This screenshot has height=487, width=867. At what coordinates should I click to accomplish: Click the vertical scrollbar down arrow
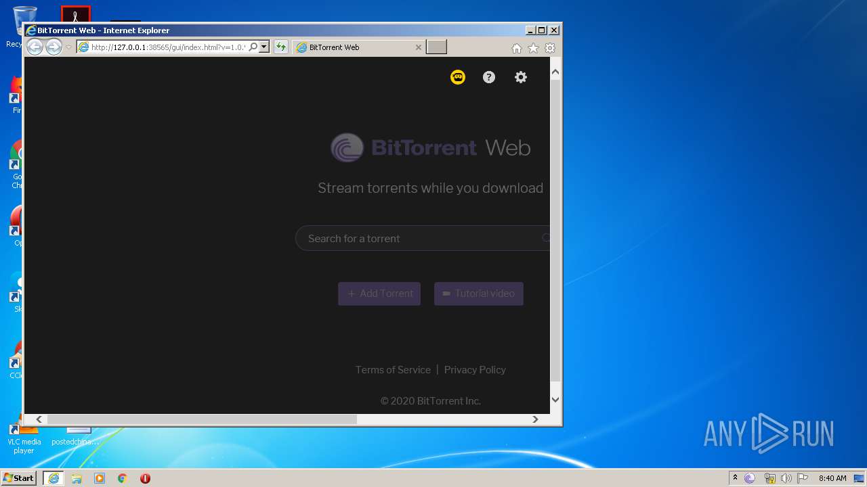pyautogui.click(x=555, y=400)
